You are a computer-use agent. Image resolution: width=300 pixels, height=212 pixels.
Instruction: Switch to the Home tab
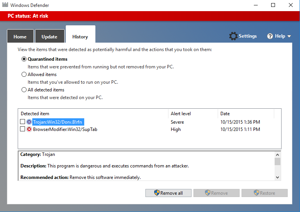coord(20,36)
